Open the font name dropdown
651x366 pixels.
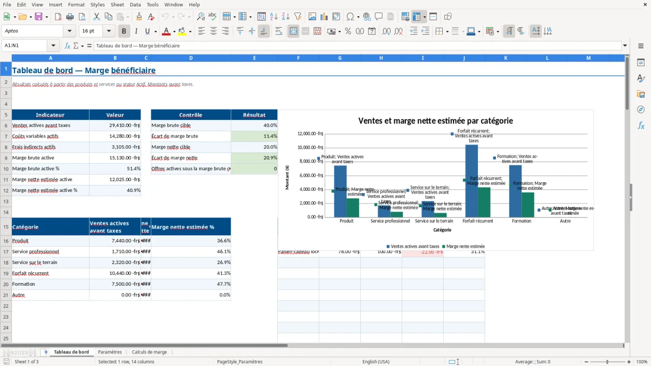69,31
